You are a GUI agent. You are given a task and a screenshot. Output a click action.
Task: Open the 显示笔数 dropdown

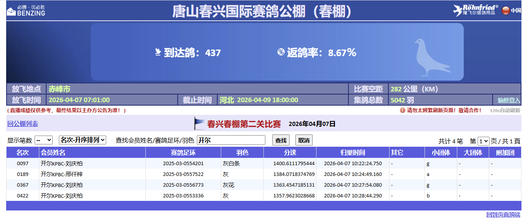43,140
